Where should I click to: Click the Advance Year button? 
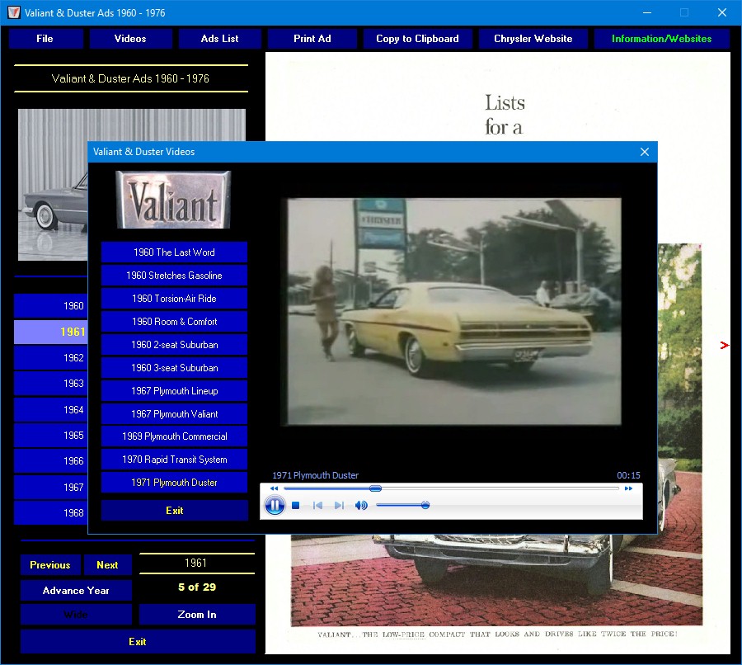(x=76, y=591)
